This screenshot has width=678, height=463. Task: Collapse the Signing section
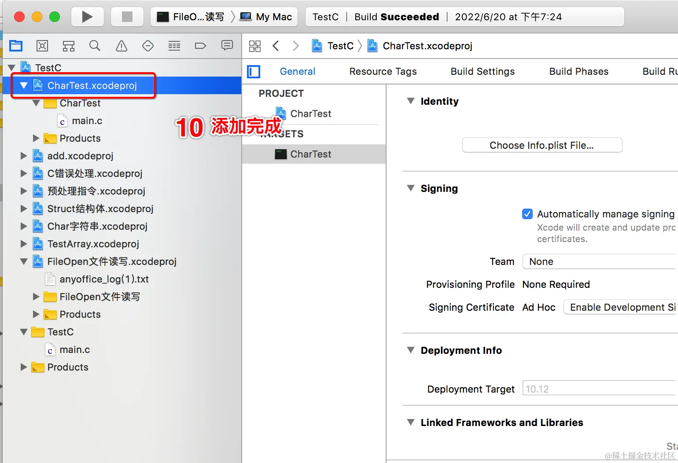pyautogui.click(x=411, y=188)
